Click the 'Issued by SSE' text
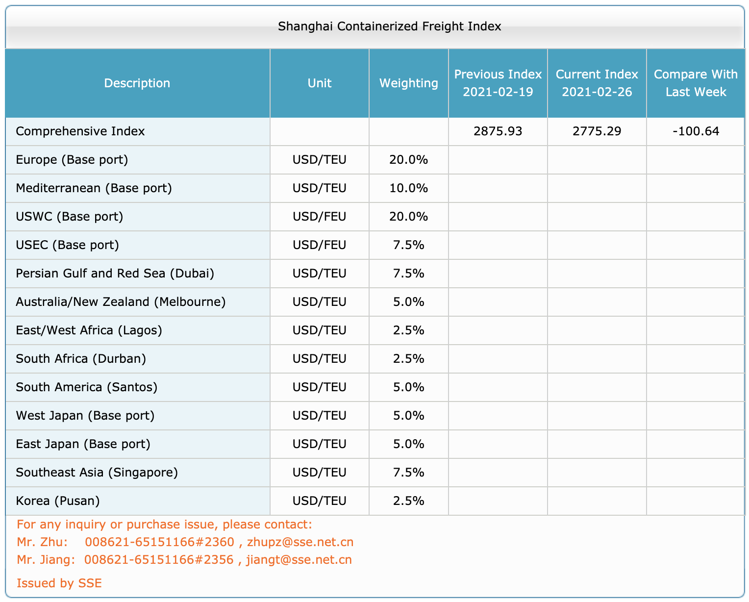 [59, 583]
